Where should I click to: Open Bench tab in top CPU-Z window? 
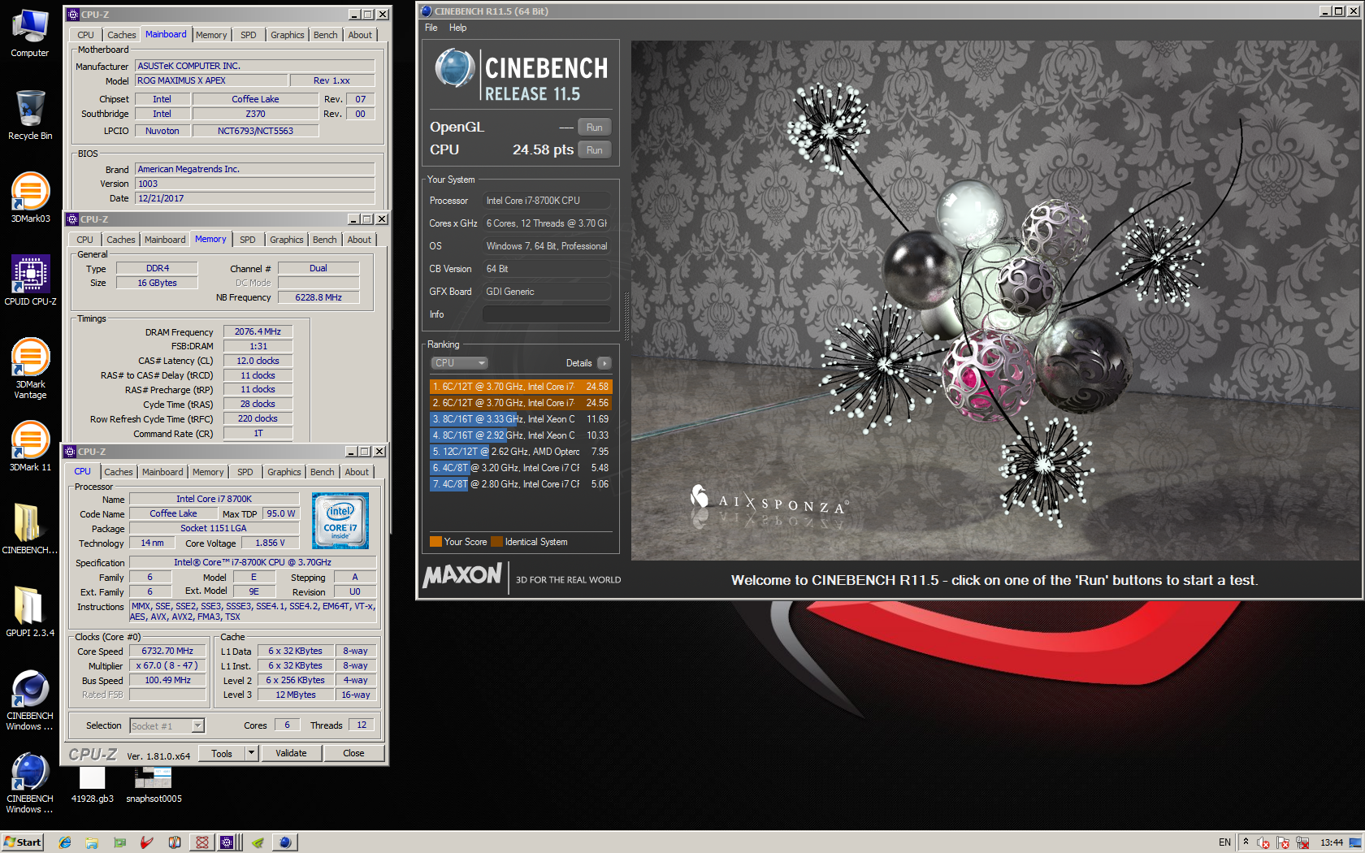(x=325, y=35)
